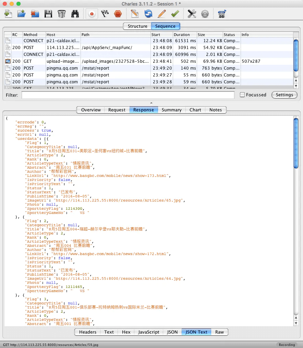
Task: Switch to the Sequence view
Action: pyautogui.click(x=165, y=26)
